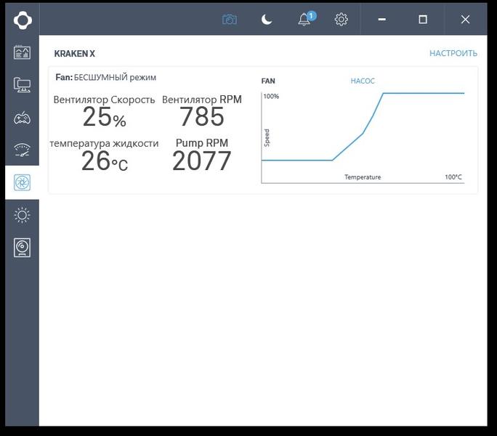497x436 pixels.
Task: Click the Вентилятор RPM label
Action: (202, 100)
